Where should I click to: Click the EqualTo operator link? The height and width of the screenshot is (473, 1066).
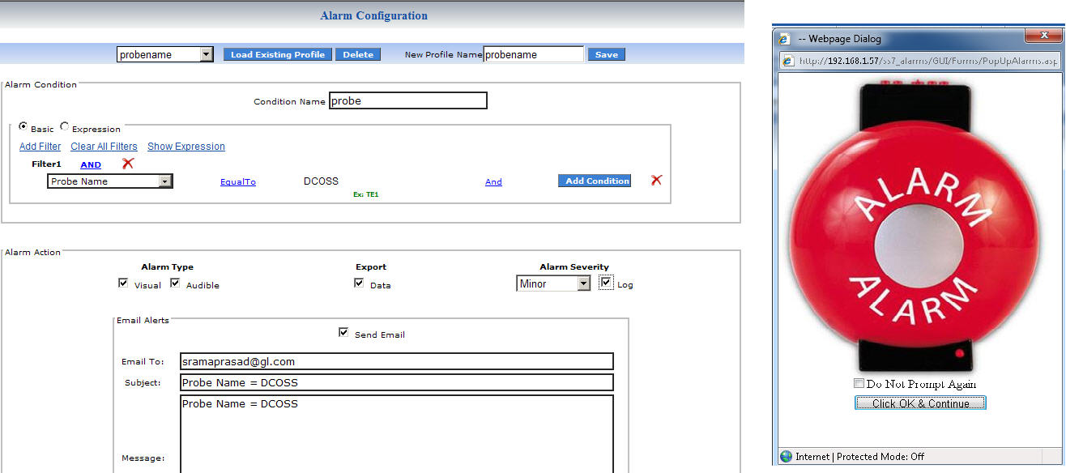tap(238, 182)
